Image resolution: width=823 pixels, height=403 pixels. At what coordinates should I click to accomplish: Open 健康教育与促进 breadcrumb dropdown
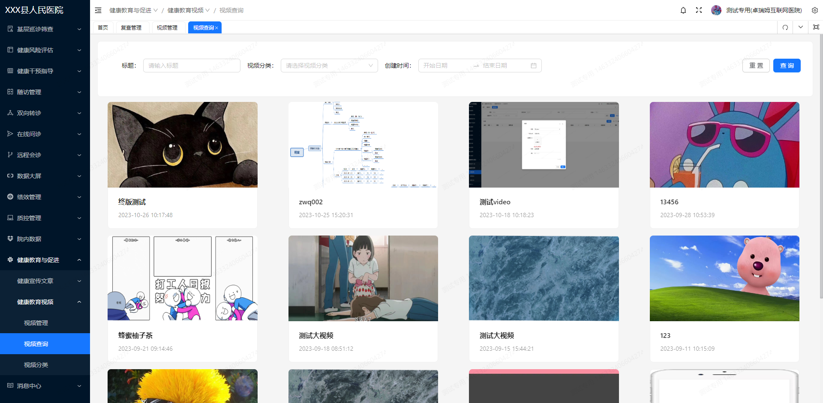pos(133,10)
